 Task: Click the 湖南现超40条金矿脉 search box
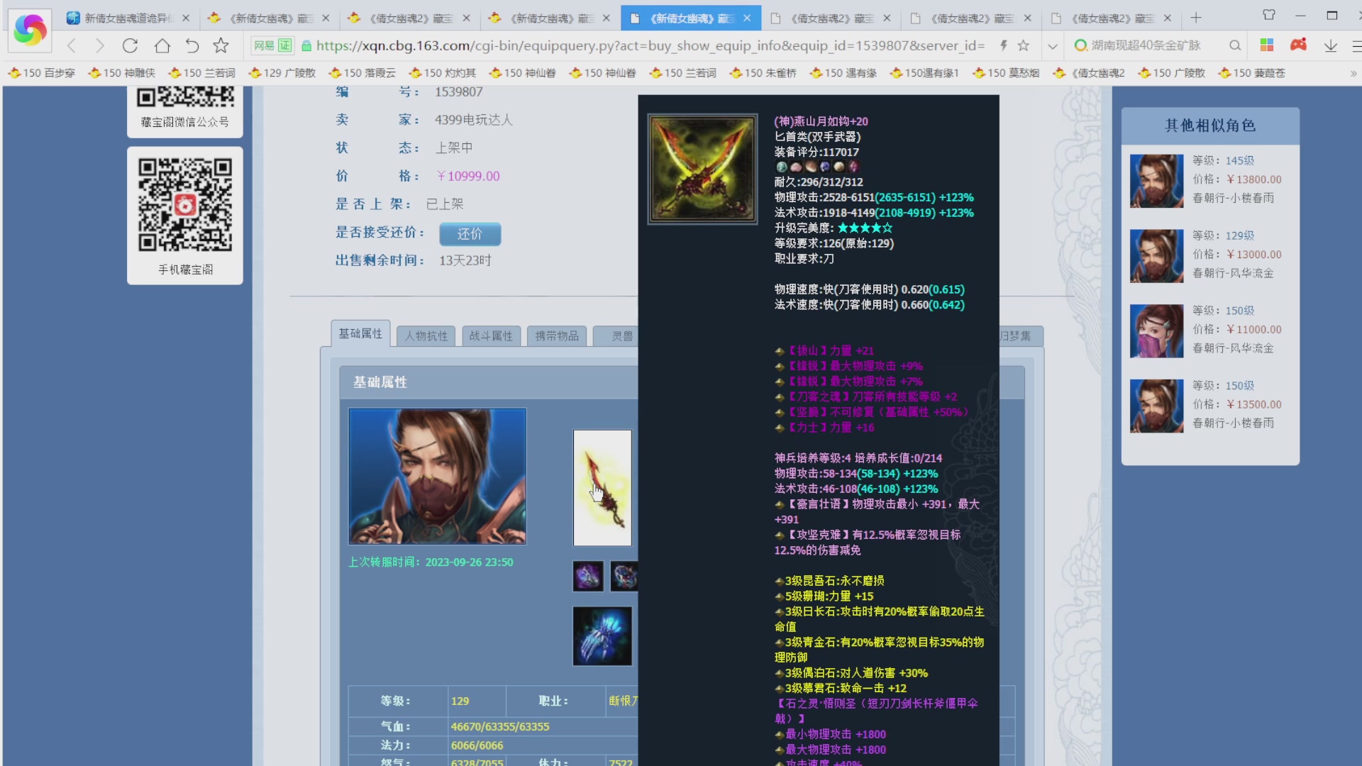tap(1146, 46)
